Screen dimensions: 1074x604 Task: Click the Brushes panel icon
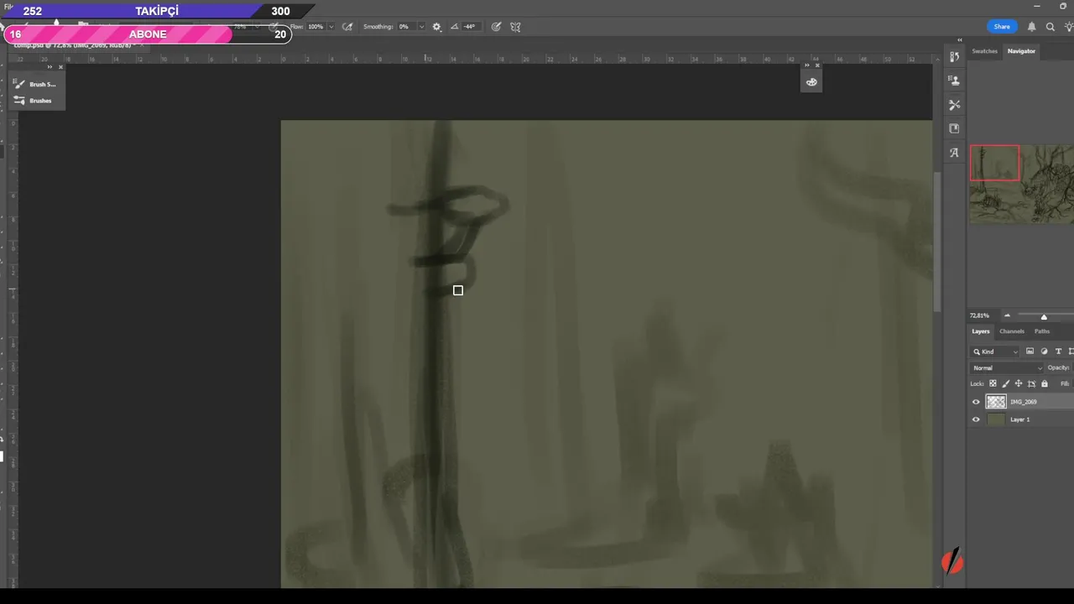20,101
